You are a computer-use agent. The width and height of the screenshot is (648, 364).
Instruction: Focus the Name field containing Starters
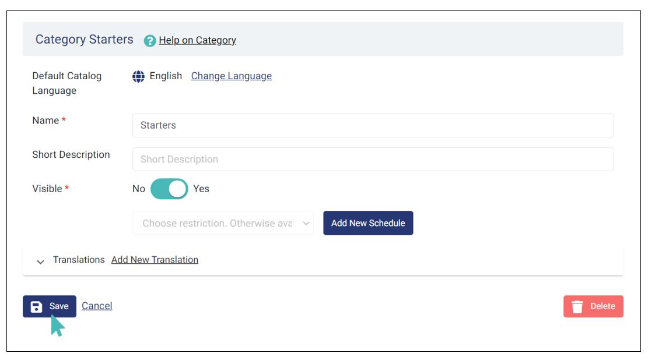click(x=373, y=125)
